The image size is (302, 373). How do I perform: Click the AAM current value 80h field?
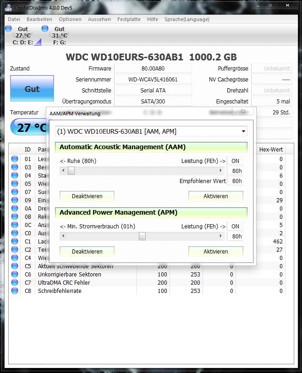[x=235, y=171]
